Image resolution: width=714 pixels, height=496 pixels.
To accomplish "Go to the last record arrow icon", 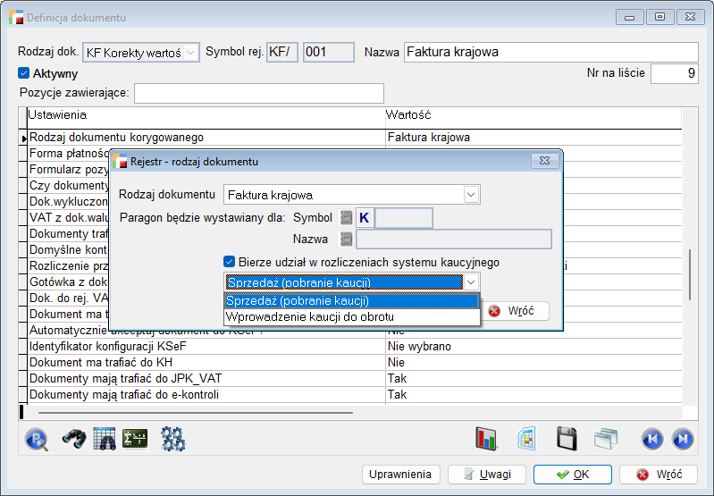I will [682, 439].
